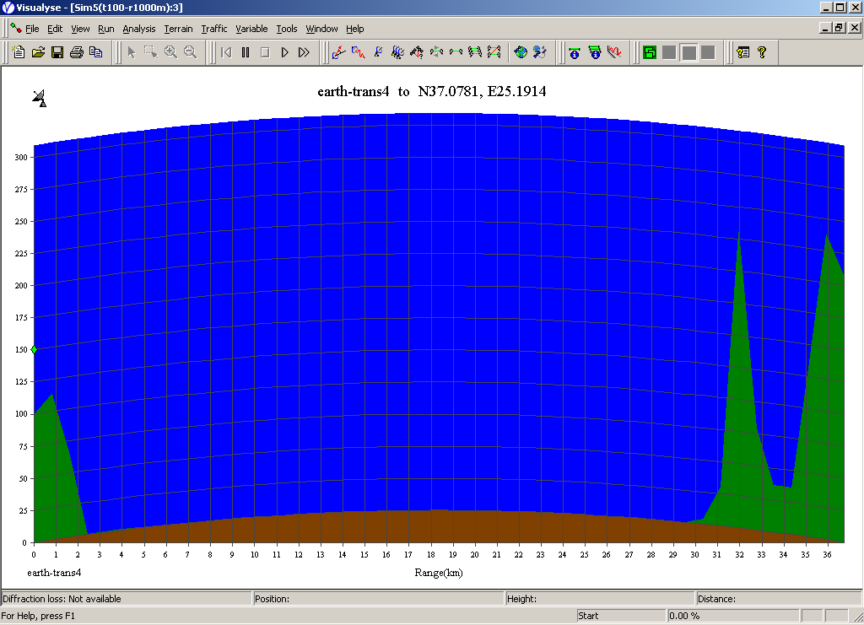The height and width of the screenshot is (625, 864).
Task: Open the File menu
Action: click(x=32, y=29)
